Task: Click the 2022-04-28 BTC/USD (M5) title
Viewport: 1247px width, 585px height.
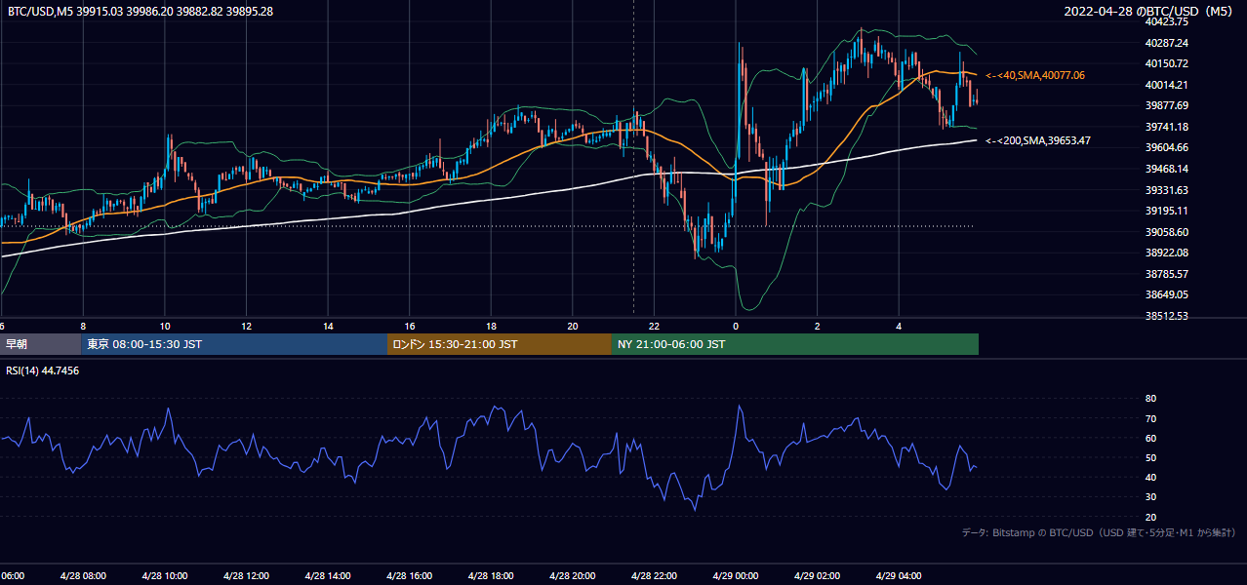Action: 1150,11
